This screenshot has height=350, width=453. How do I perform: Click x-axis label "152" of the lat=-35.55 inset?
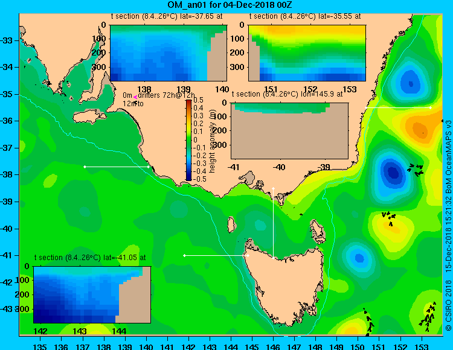click(x=310, y=89)
